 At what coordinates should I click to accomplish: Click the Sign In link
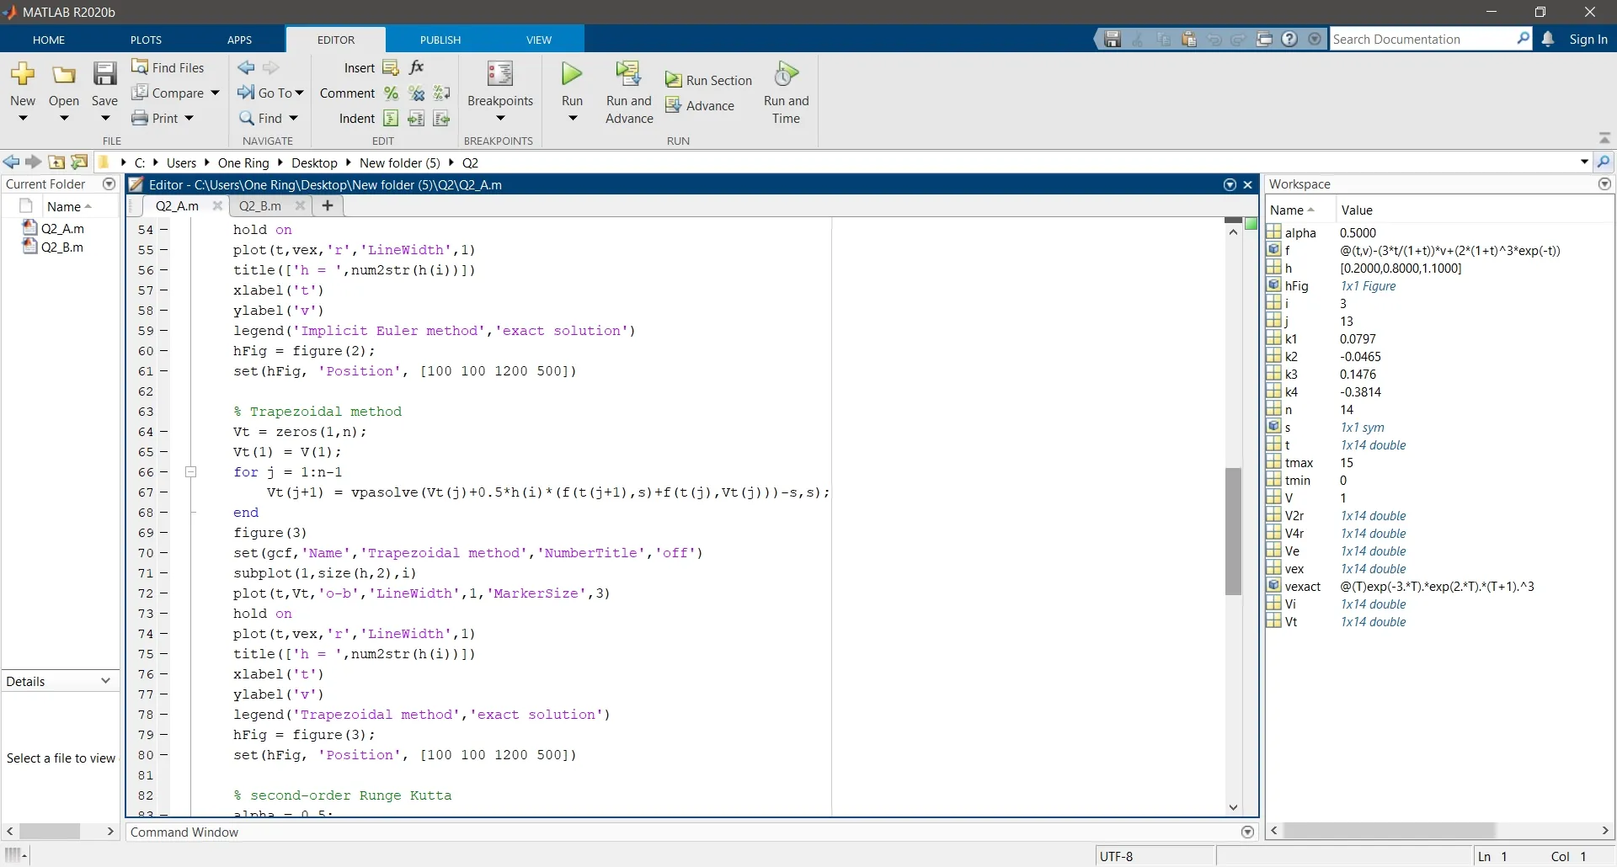(1588, 40)
